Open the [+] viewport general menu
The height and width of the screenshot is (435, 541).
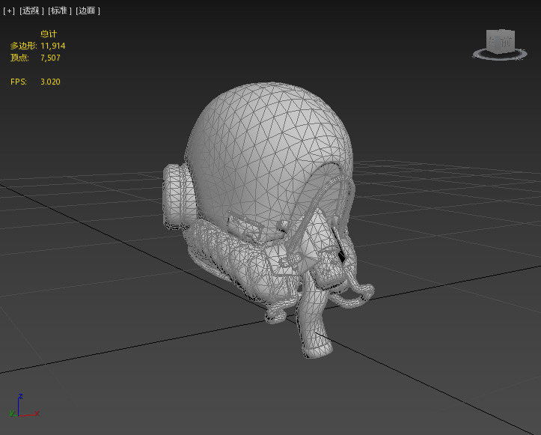pos(9,11)
